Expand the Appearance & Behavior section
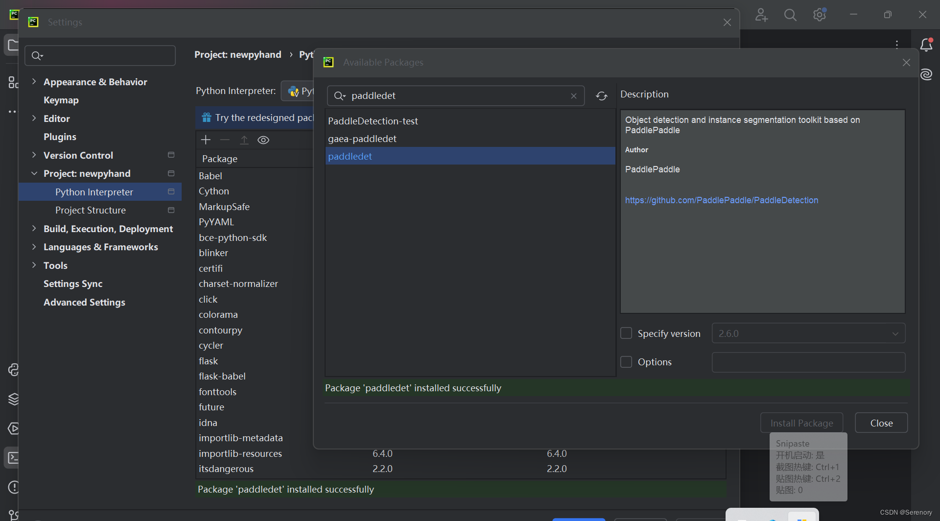 [x=34, y=82]
